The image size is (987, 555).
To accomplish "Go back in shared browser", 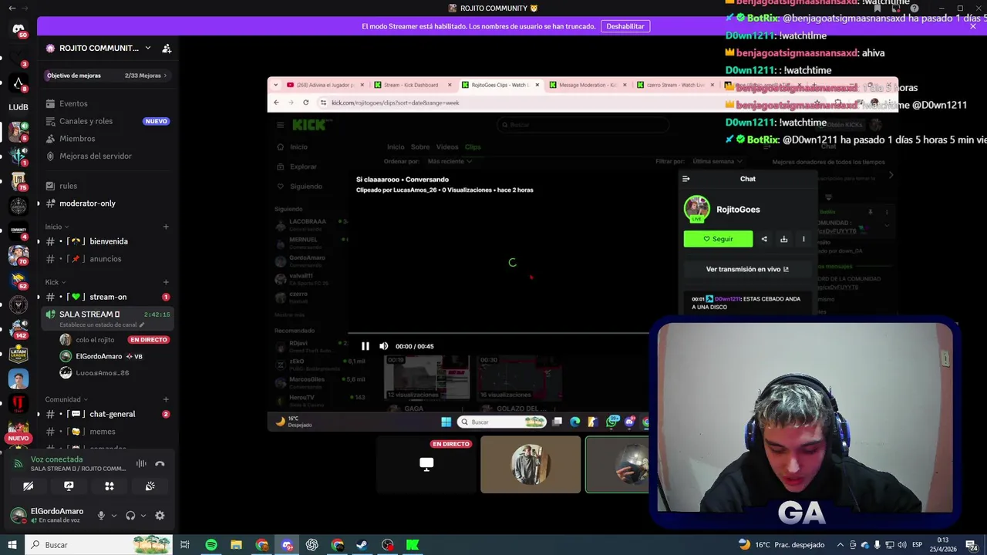I will (276, 103).
